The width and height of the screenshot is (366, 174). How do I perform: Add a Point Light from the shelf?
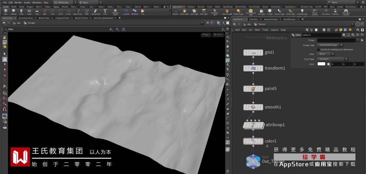click(184, 12)
